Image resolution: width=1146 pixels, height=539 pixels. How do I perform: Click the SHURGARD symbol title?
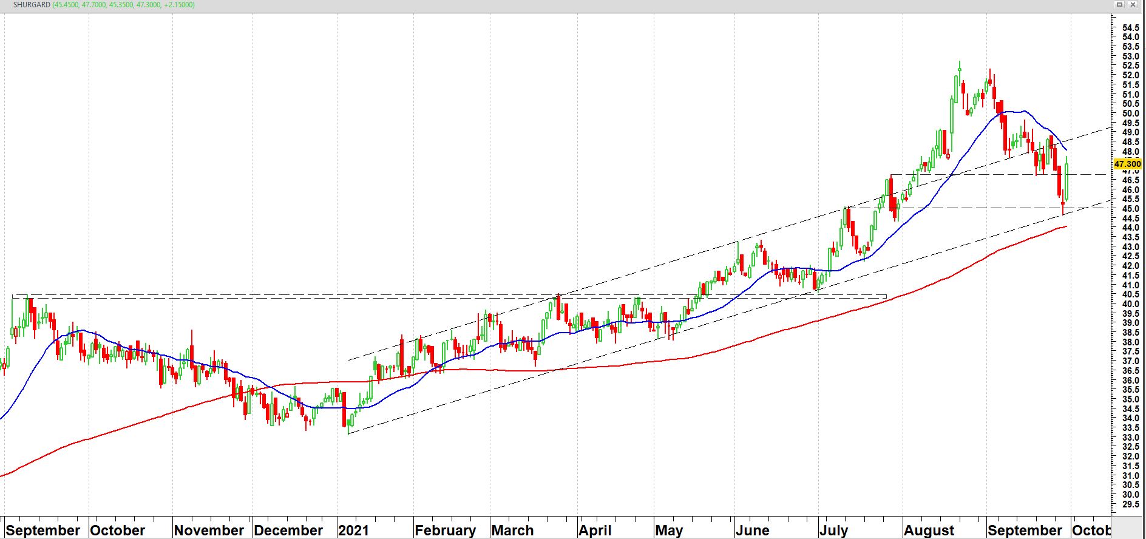[32, 5]
